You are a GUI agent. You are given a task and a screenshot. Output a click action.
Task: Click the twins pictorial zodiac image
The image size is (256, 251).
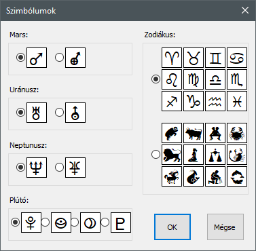pyautogui.click(x=215, y=133)
